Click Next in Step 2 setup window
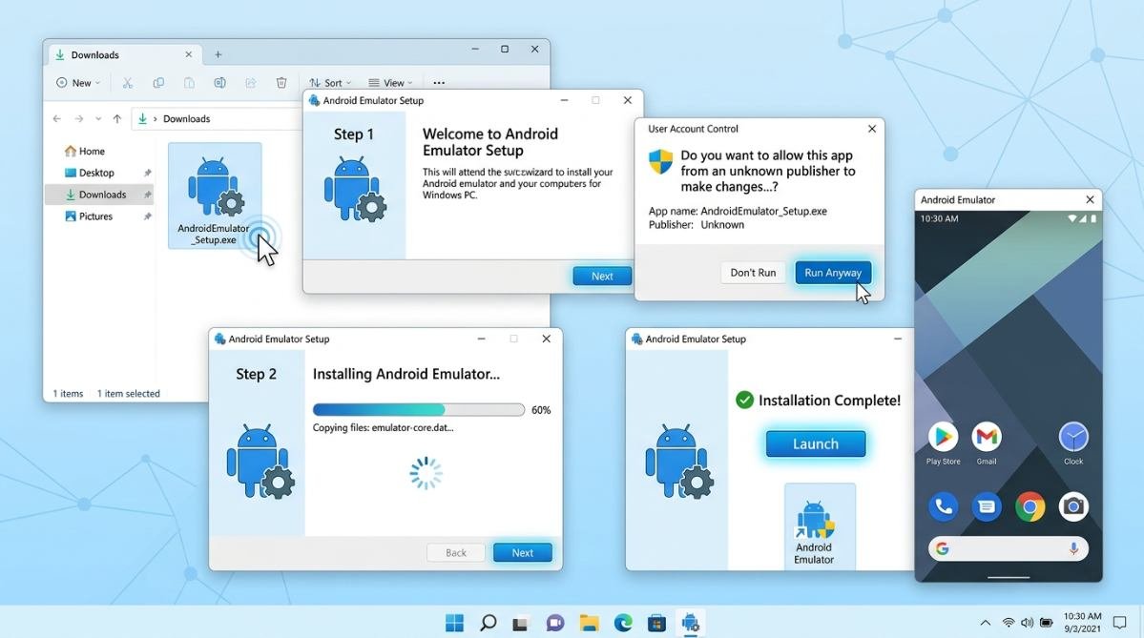1144x638 pixels. (523, 553)
